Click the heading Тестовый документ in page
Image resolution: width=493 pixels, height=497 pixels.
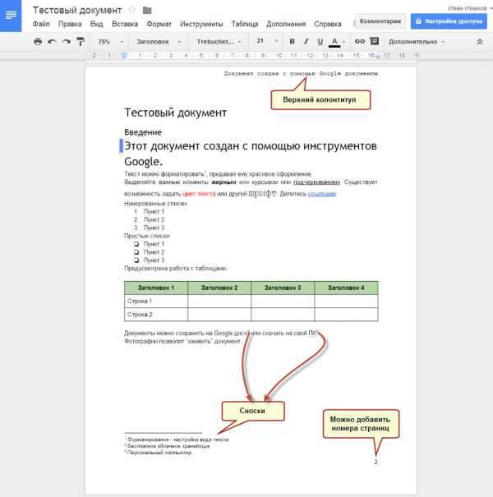[175, 113]
